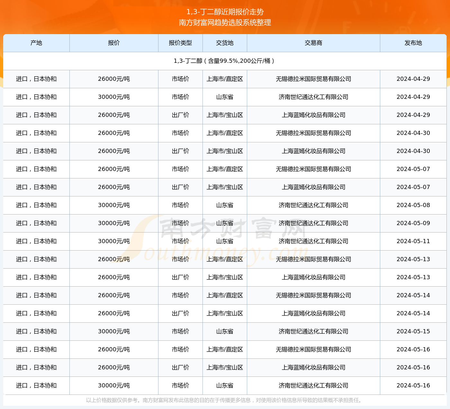The height and width of the screenshot is (409, 450).
Task: Select "进口，日本协和" in the 2024-05-15 row
Action: click(x=36, y=331)
